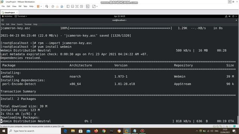Revert to snapshot using the orange toolbar icon
Image resolution: width=239 pixels, height=134 pixels.
(57, 6)
